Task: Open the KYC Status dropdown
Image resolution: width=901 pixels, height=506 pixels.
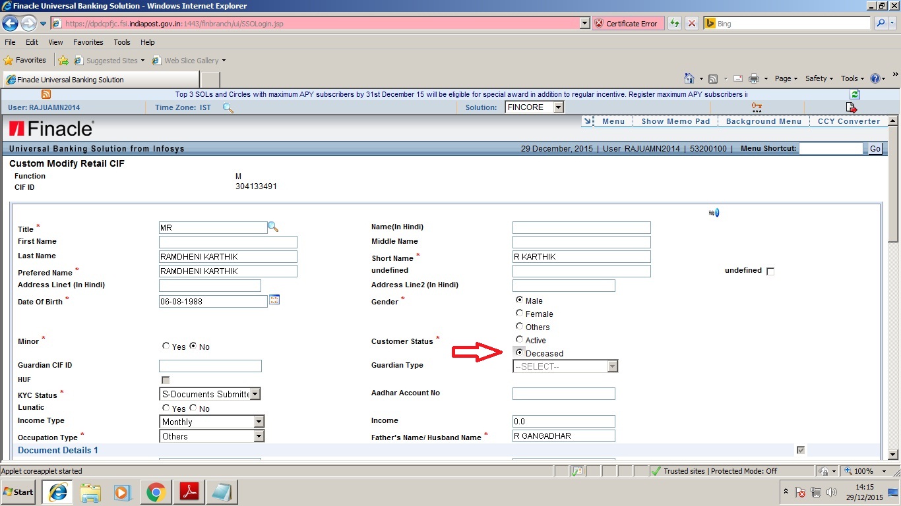Action: (256, 393)
